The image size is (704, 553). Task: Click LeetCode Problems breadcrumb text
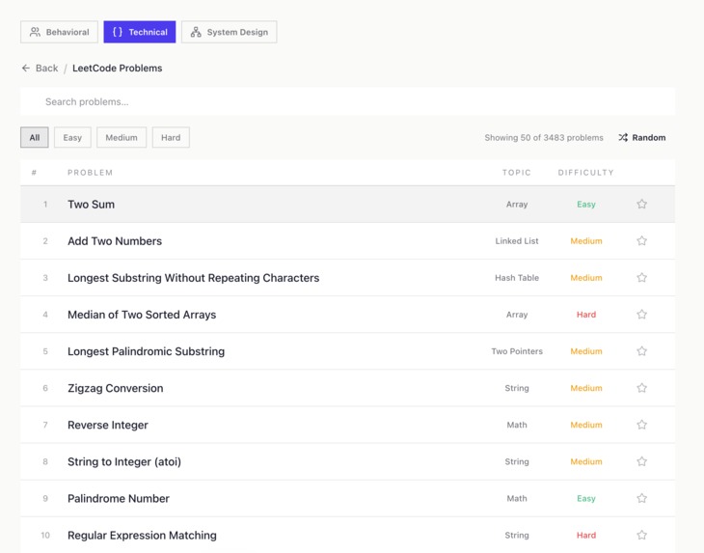pyautogui.click(x=118, y=69)
